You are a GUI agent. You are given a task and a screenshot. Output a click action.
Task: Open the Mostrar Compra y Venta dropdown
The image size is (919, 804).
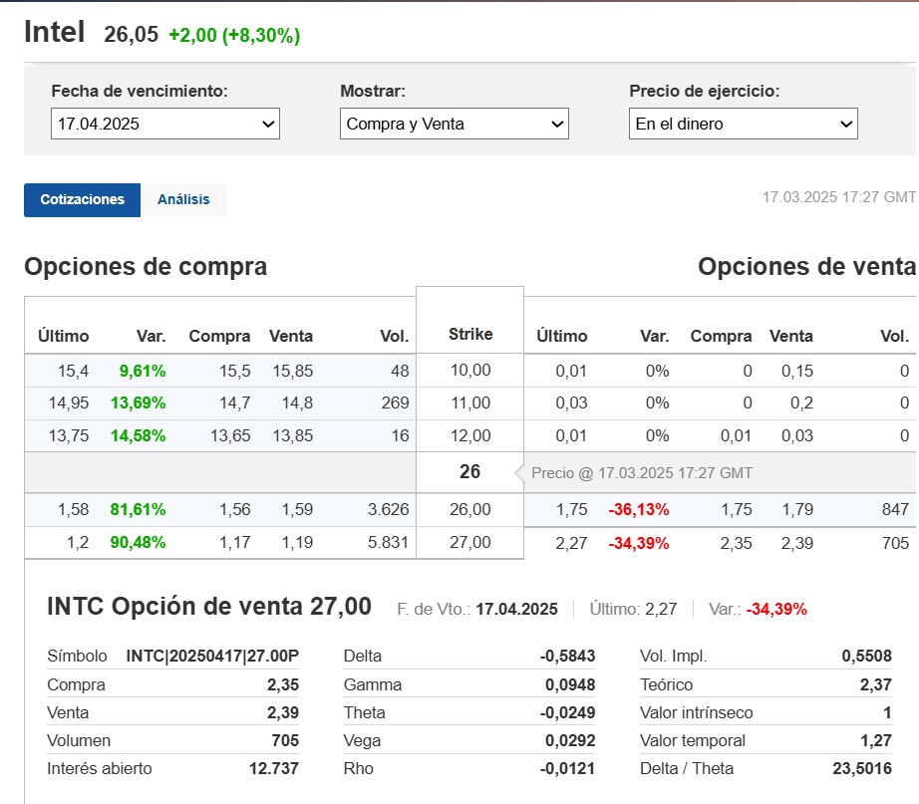(x=455, y=124)
